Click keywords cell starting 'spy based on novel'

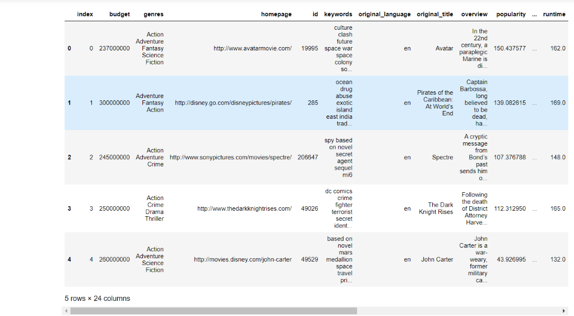[x=338, y=157]
